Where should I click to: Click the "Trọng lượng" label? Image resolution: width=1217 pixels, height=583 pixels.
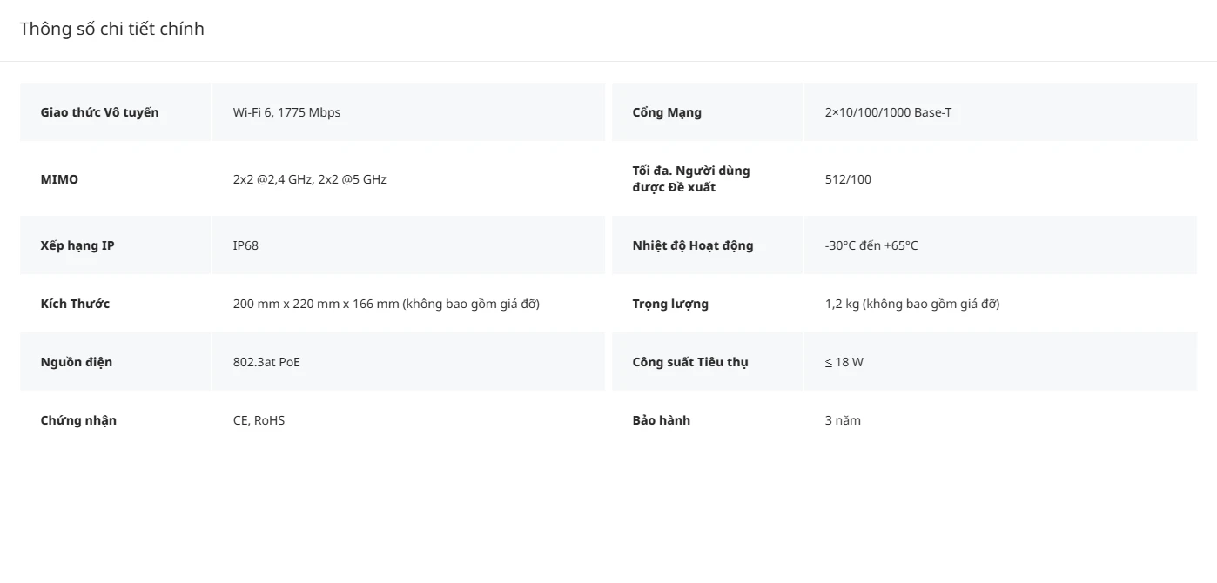click(x=670, y=304)
